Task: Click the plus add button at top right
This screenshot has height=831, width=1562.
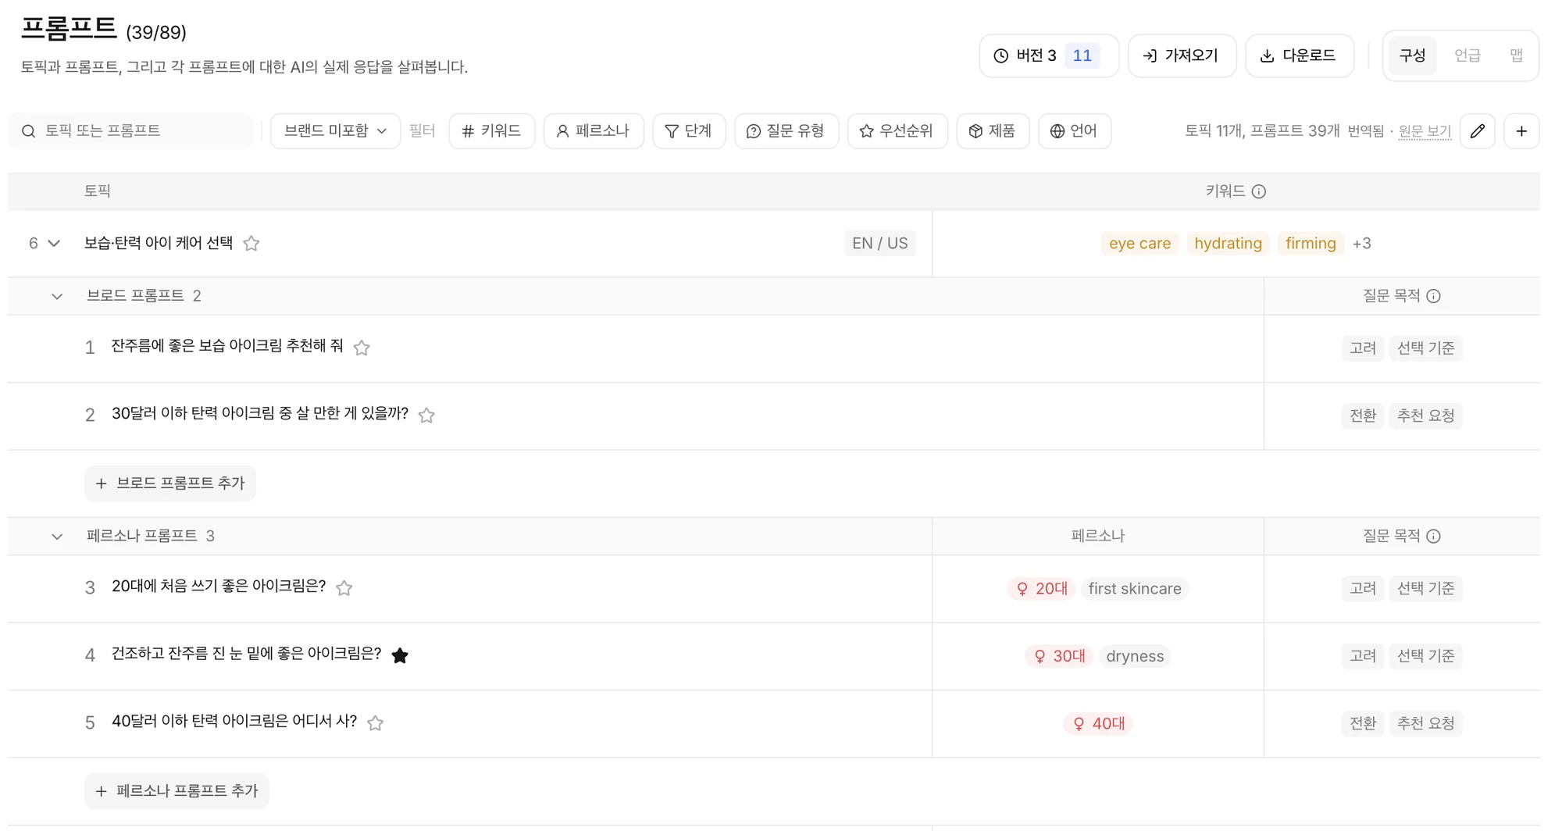Action: tap(1521, 131)
